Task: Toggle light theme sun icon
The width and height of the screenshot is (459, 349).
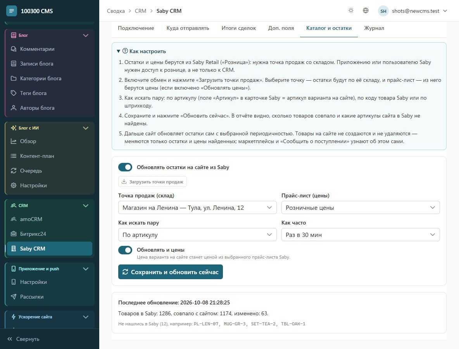Action: click(351, 10)
